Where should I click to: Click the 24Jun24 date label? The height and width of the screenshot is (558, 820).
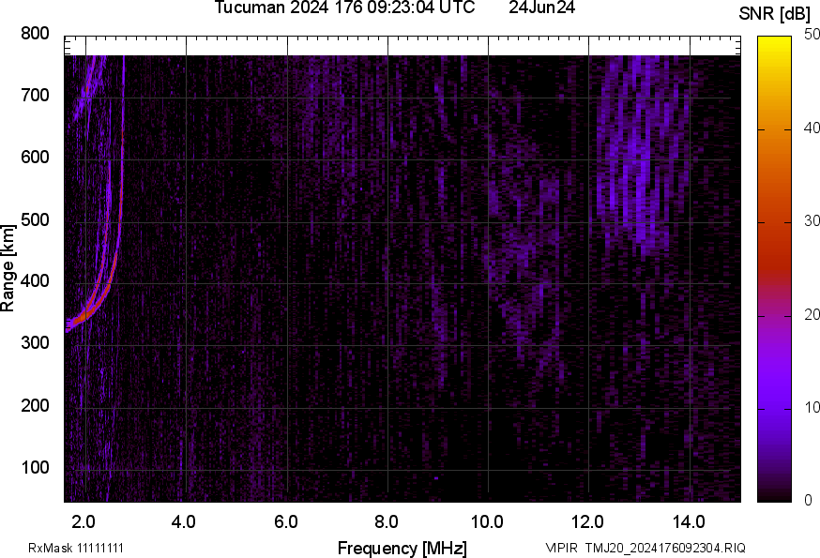coord(542,8)
